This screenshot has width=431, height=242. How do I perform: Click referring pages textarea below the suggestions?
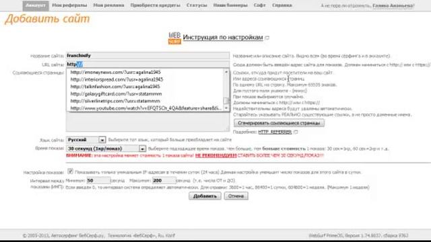tap(147, 122)
